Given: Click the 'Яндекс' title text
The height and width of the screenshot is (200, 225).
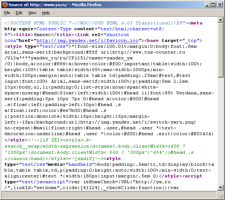Looking at the screenshot, I should click(42, 35).
